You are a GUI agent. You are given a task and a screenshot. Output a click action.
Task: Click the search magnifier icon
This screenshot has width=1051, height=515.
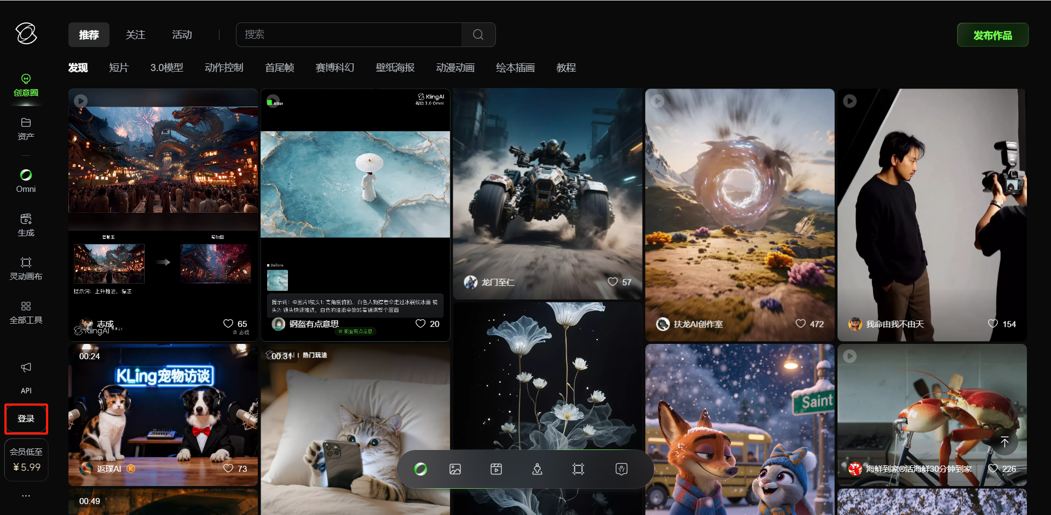click(x=478, y=34)
